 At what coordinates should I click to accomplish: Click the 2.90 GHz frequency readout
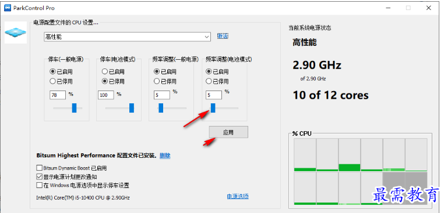(317, 65)
